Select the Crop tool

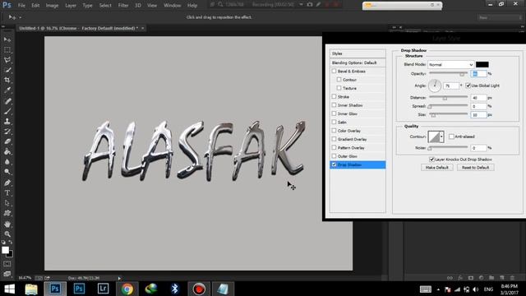tap(7, 81)
